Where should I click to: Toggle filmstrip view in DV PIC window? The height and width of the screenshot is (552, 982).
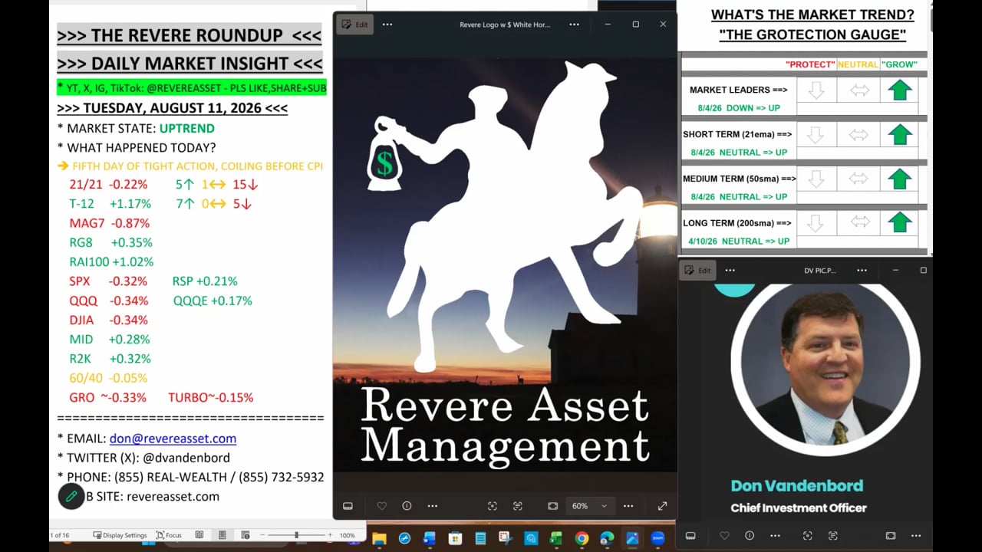pos(690,536)
